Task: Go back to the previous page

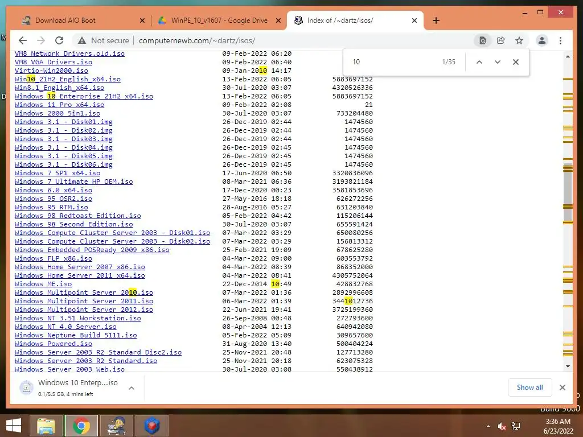Action: [23, 40]
